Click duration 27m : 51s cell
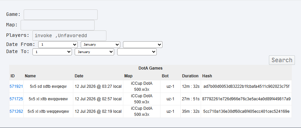Viewport: 301px width, 128px height. click(x=191, y=99)
